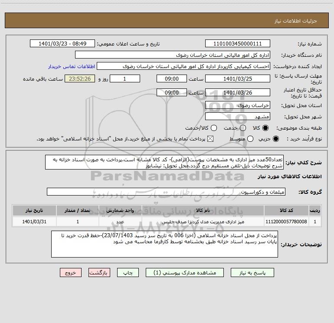Click the اطلاعات کالاهای مورد نیاز heading
Viewport: 334px width, 323px height.
coord(289,176)
